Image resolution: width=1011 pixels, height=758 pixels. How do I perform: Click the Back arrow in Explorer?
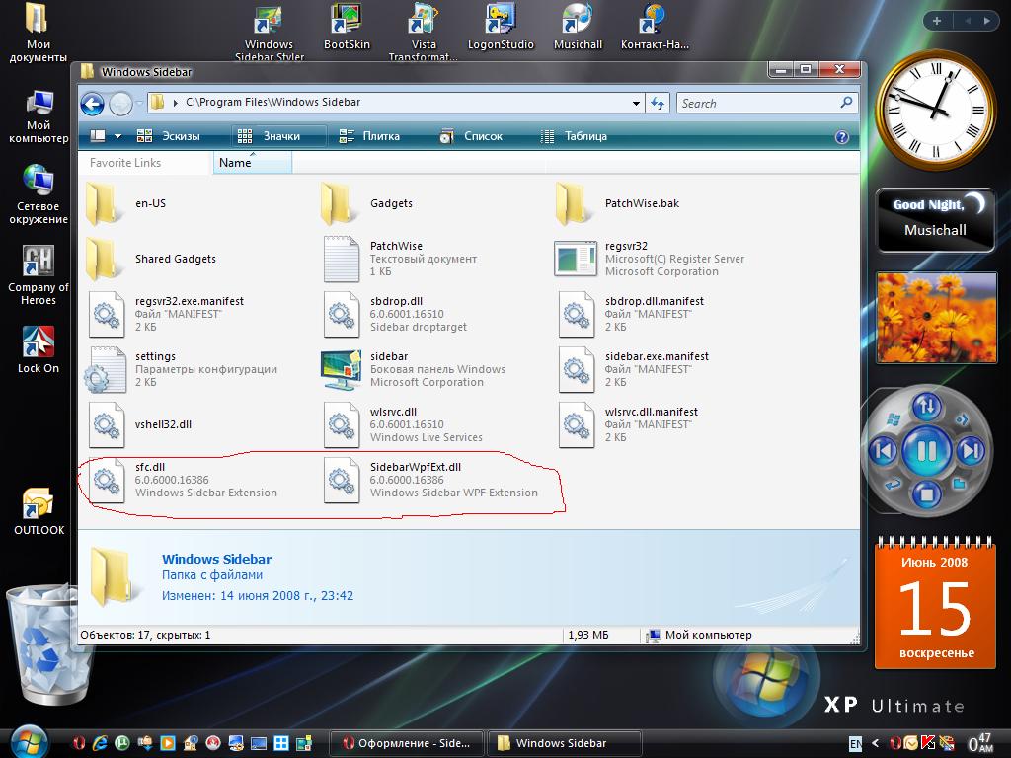(x=92, y=103)
